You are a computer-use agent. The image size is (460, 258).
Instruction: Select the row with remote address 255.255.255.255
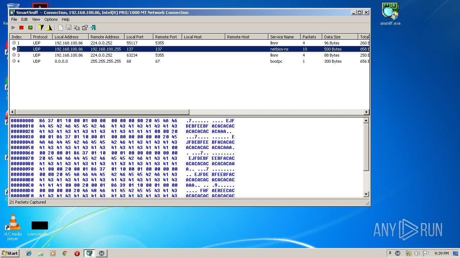189,61
